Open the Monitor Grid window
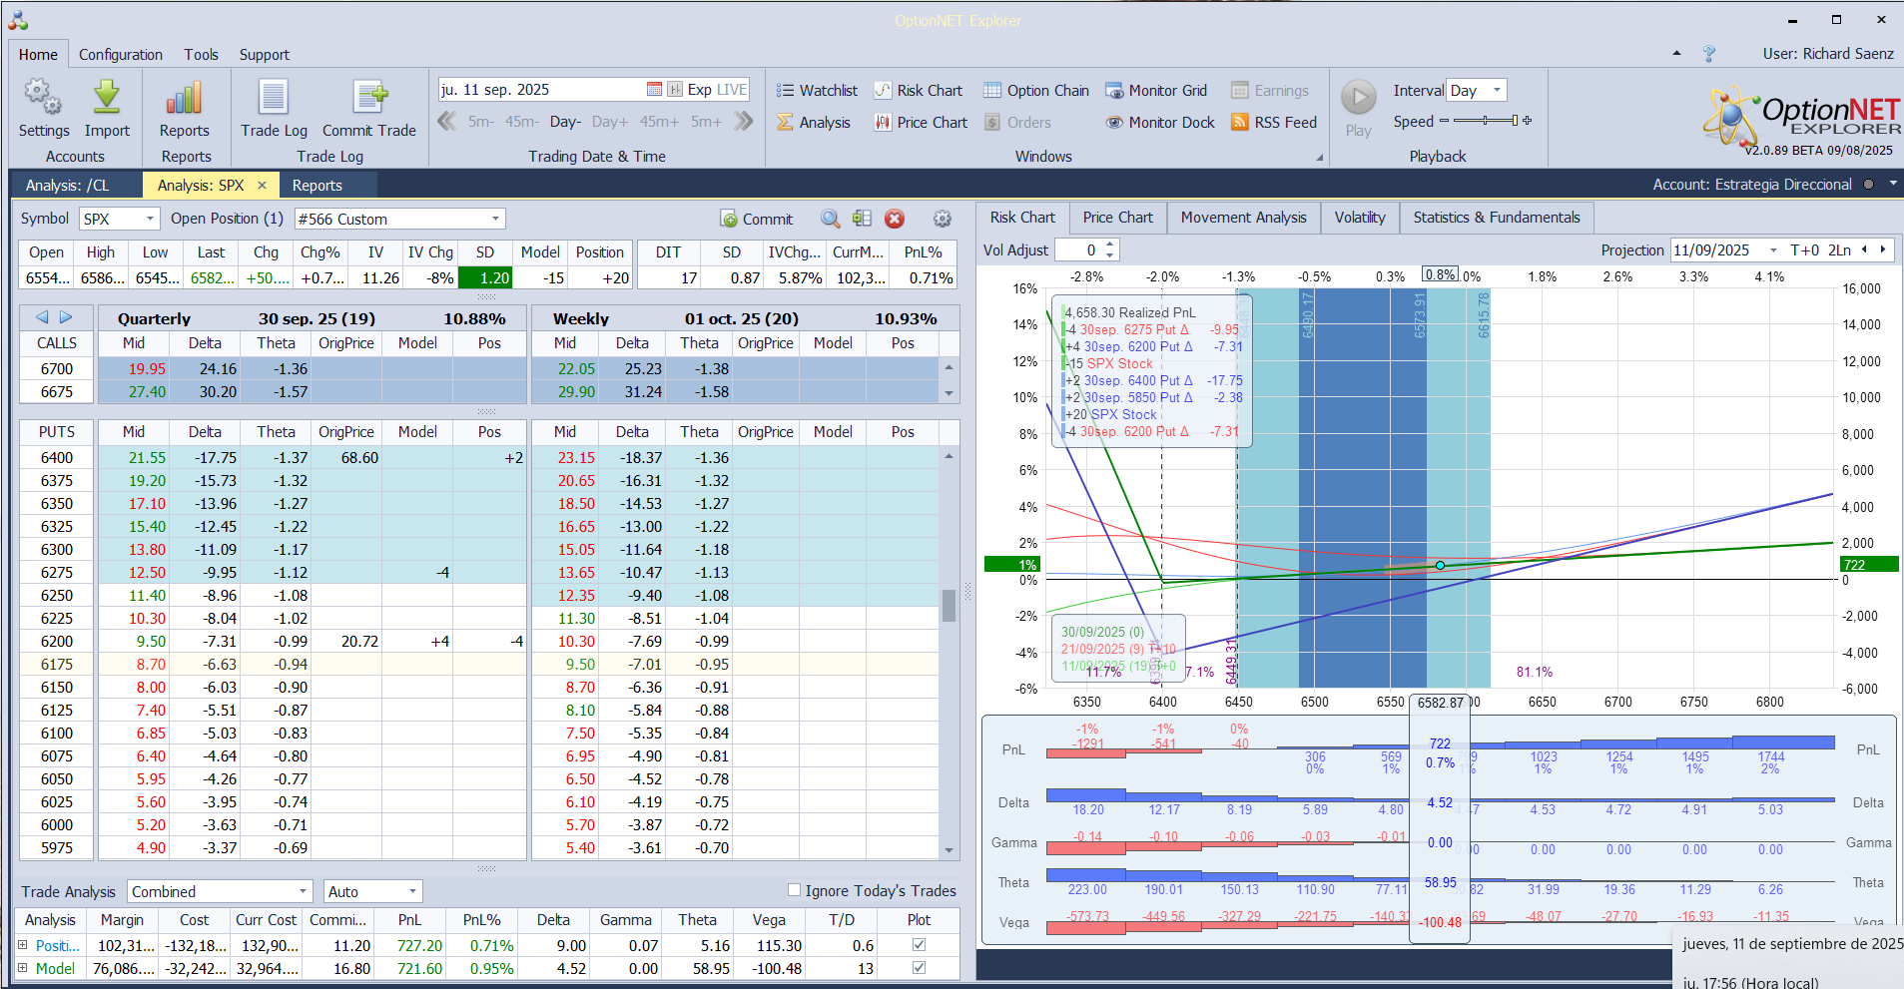Image resolution: width=1904 pixels, height=989 pixels. [1156, 91]
